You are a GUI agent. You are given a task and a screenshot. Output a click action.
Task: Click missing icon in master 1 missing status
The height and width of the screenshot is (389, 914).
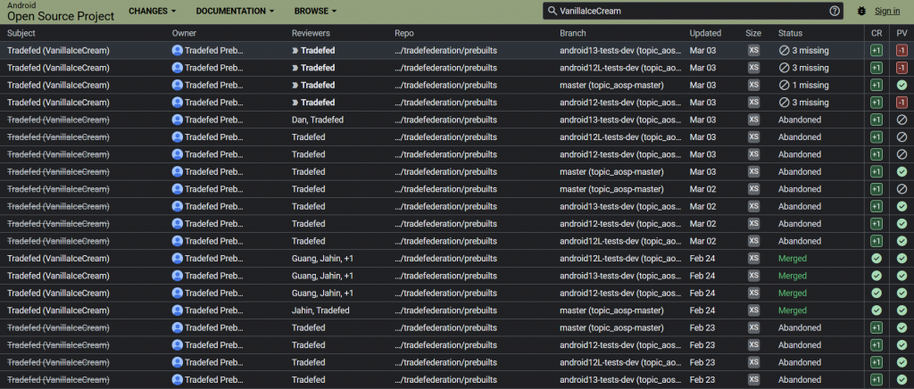(784, 85)
